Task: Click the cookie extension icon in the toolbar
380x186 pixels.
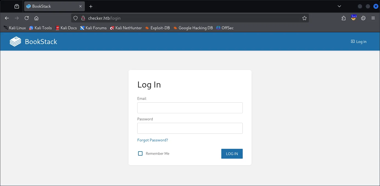Action: (x=363, y=18)
